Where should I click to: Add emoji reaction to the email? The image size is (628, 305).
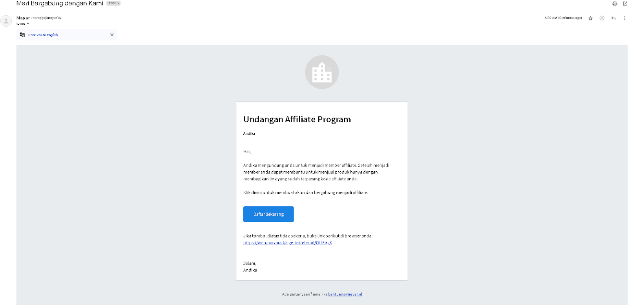coord(602,18)
